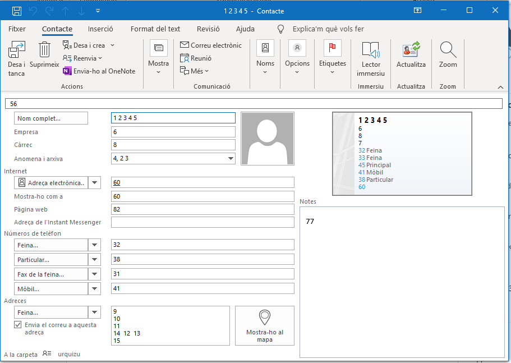Screen dimensions: 511x363
Task: Click into the Pàgina web field
Action: 202,209
